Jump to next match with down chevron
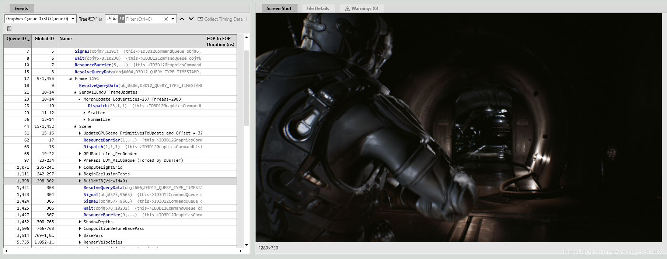This screenshot has width=667, height=259. coord(191,19)
